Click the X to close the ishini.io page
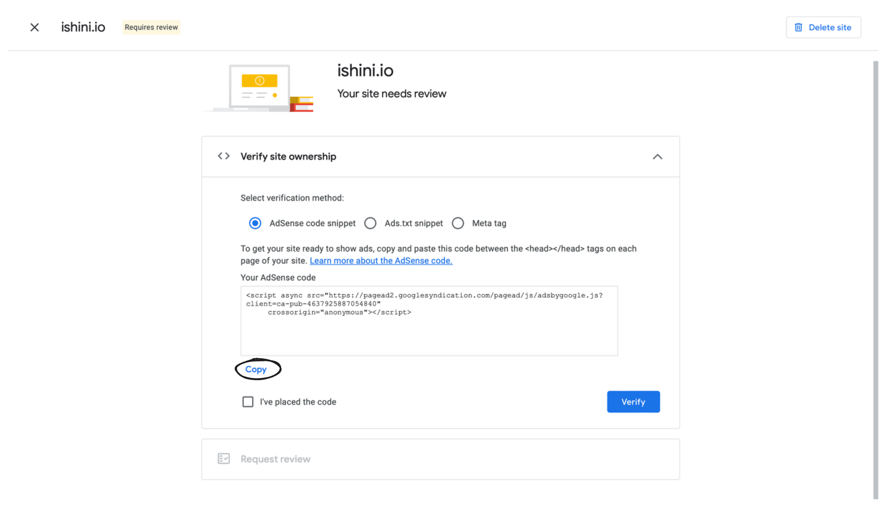 click(34, 27)
